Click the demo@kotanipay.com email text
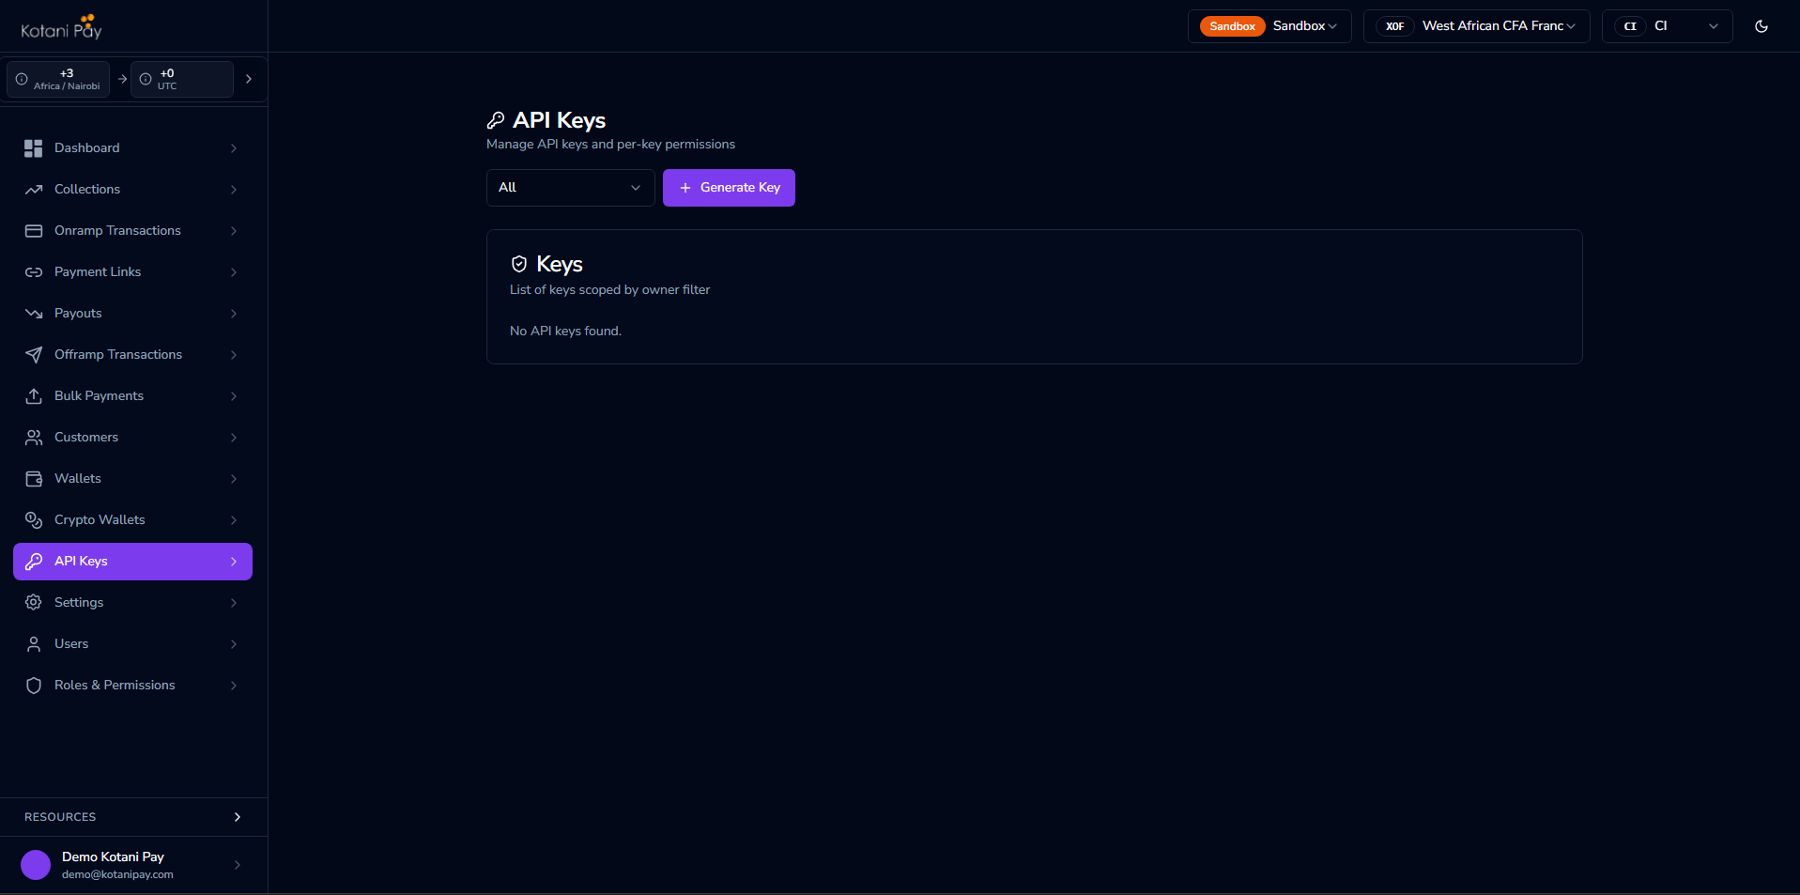 click(x=117, y=874)
